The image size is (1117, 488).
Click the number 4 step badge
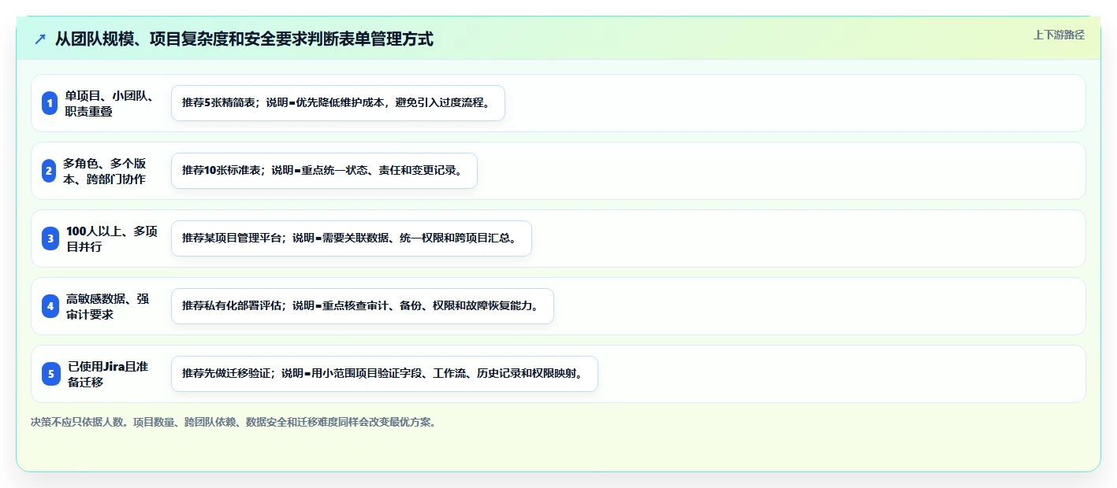pyautogui.click(x=50, y=306)
